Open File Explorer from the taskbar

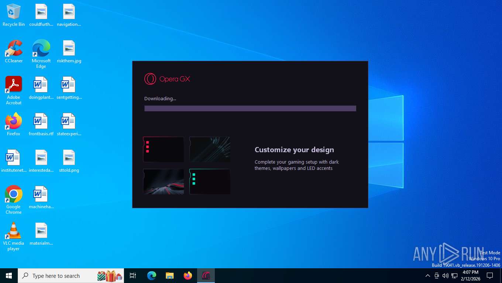coord(170,276)
